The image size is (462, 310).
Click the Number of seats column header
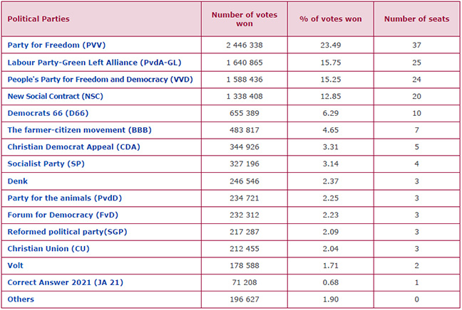tap(416, 19)
